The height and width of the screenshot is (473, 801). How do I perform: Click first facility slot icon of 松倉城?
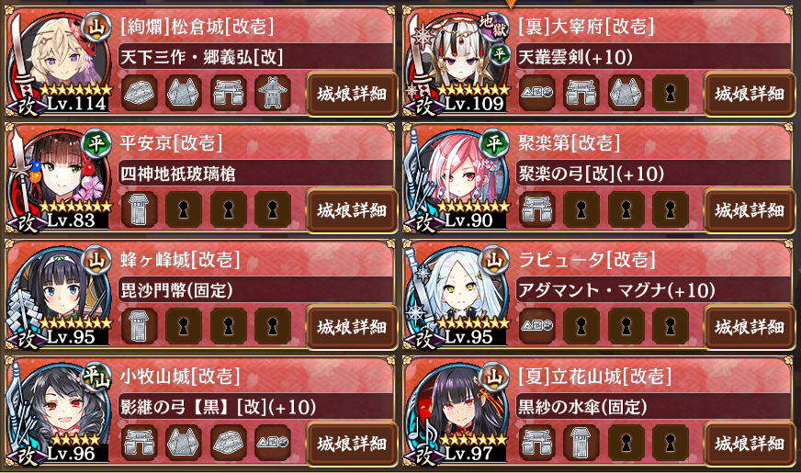tap(140, 94)
